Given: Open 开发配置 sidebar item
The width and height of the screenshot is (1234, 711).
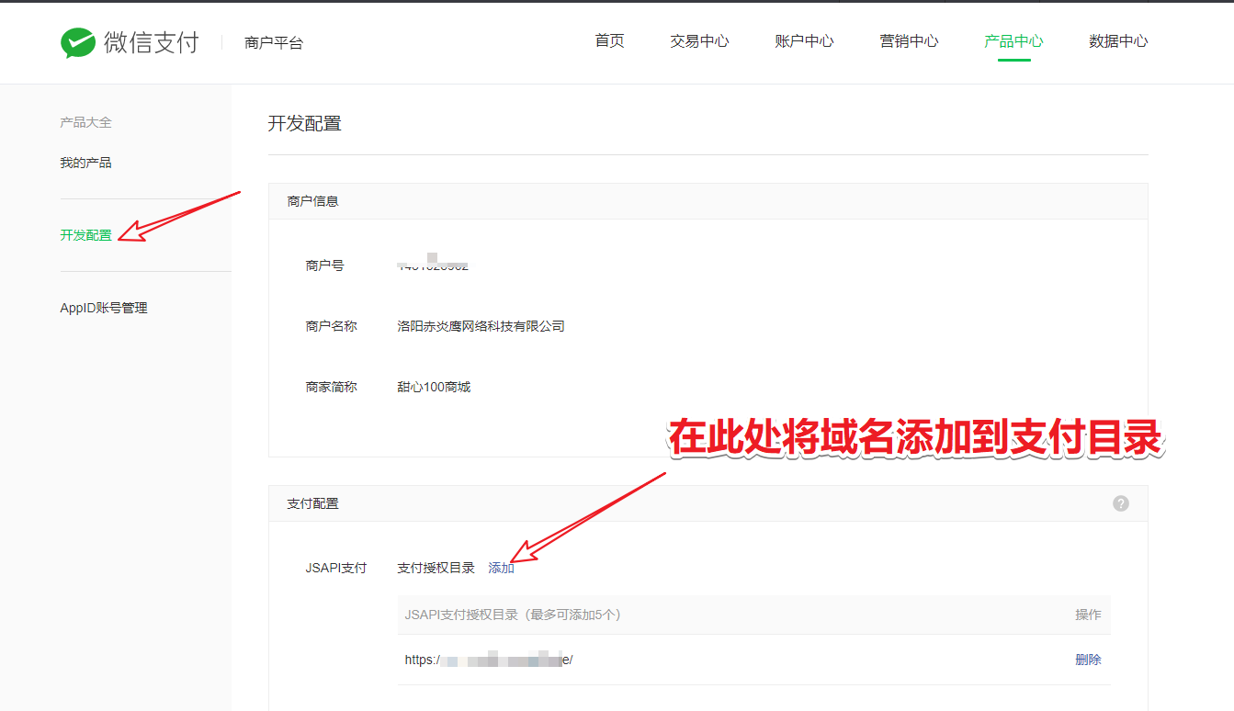Looking at the screenshot, I should pos(86,235).
